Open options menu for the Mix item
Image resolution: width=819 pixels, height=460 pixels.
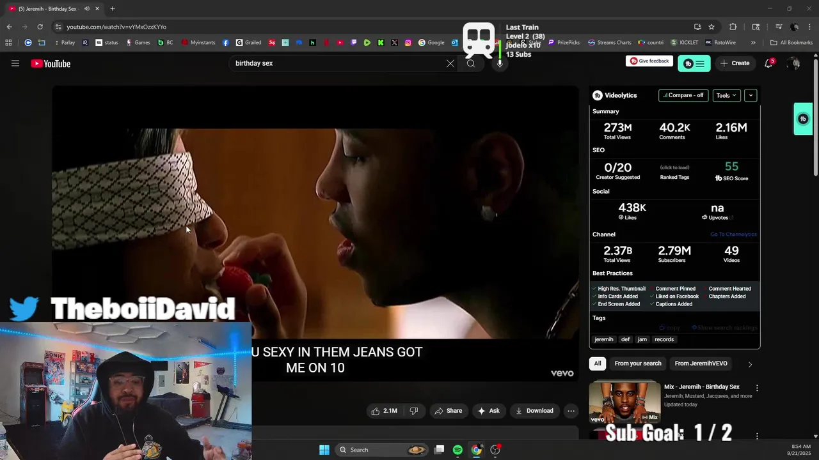coord(757,388)
